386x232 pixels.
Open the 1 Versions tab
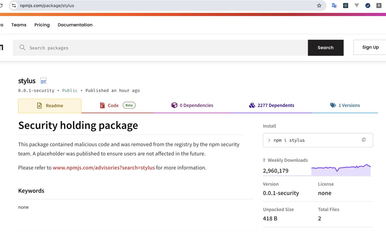tap(345, 106)
